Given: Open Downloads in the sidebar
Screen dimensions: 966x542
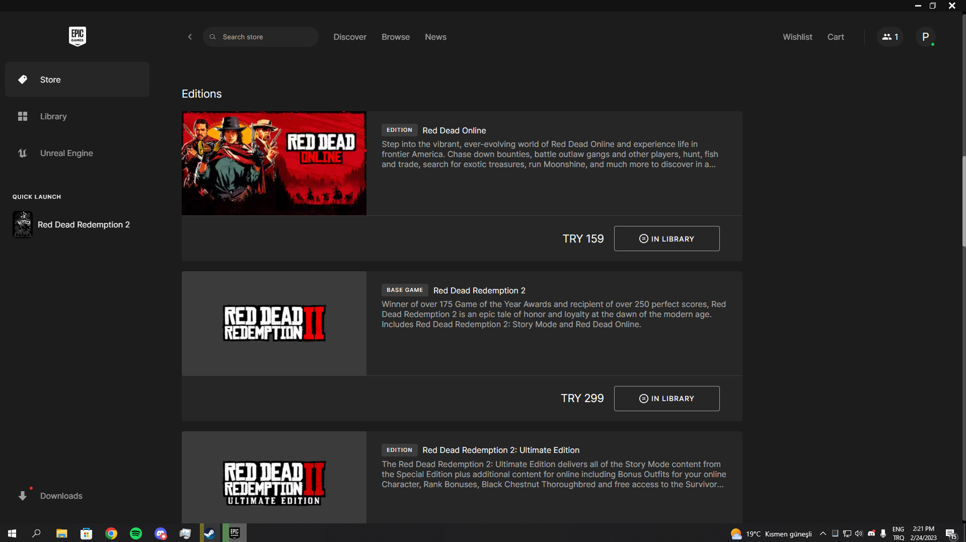Looking at the screenshot, I should (77, 496).
